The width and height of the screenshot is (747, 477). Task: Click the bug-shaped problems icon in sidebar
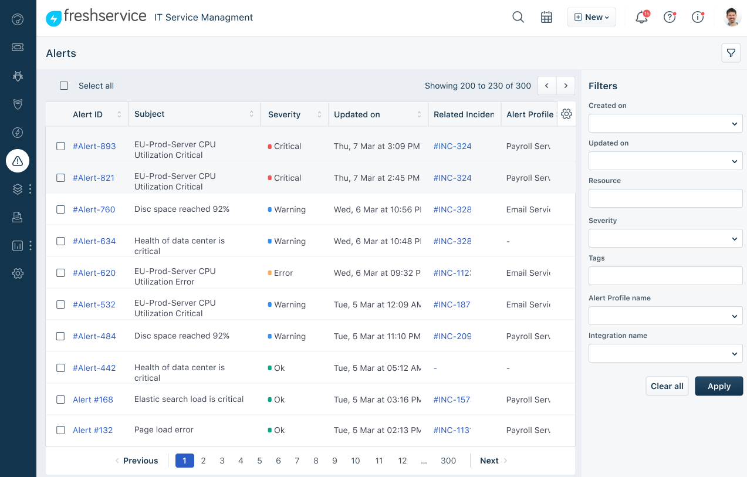18,76
